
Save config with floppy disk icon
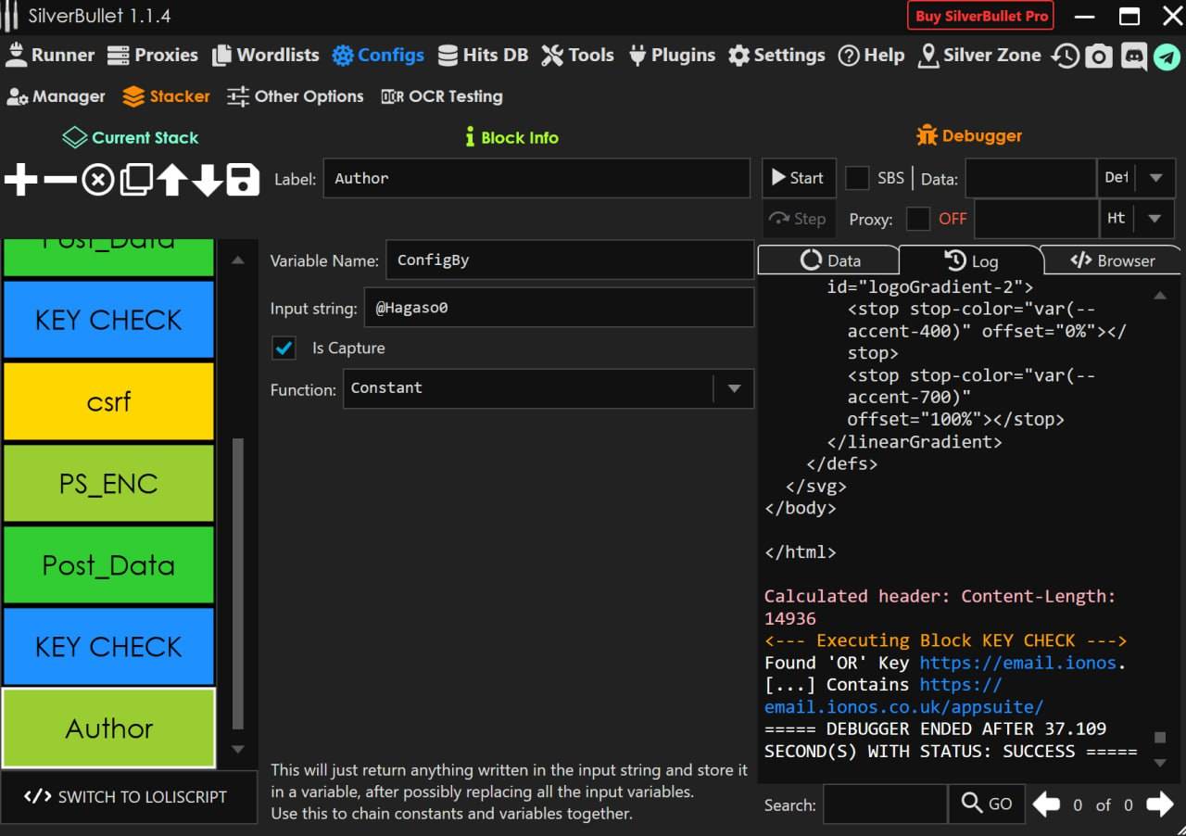click(x=243, y=180)
